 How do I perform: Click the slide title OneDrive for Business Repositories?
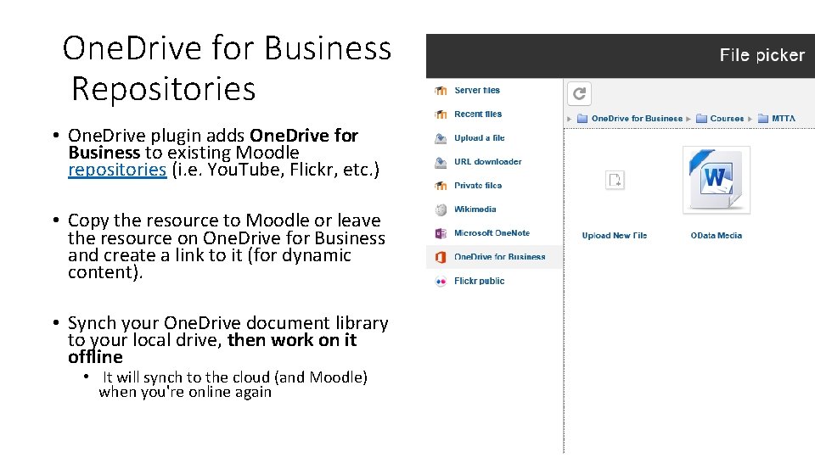coord(227,68)
